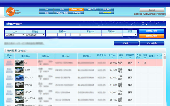Click the orange 画像なし検索 button

coord(151,36)
